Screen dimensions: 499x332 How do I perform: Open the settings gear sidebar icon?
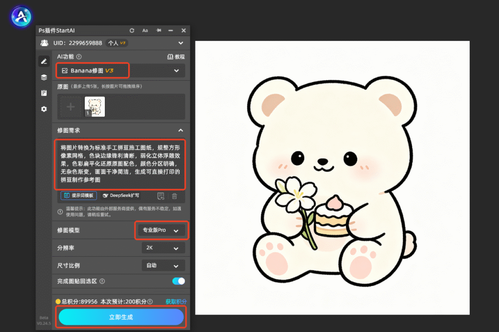(x=44, y=109)
